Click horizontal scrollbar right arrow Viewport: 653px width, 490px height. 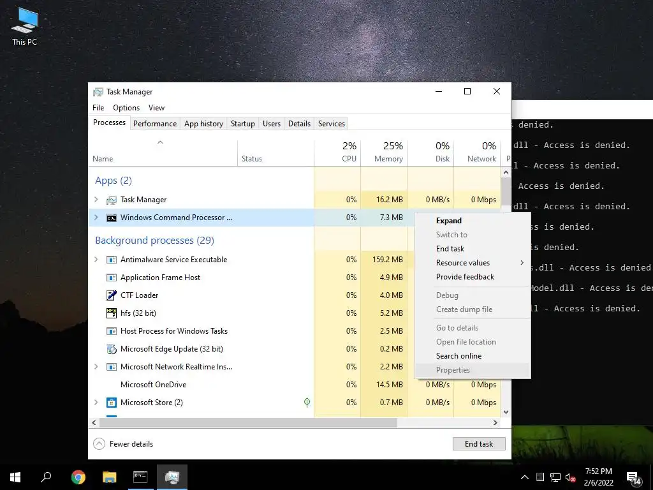[x=495, y=423]
